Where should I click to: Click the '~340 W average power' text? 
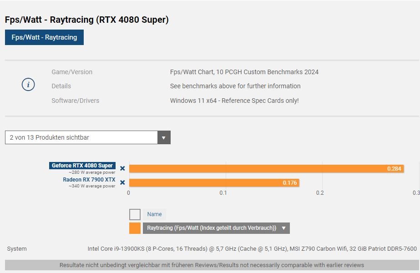[92, 186]
